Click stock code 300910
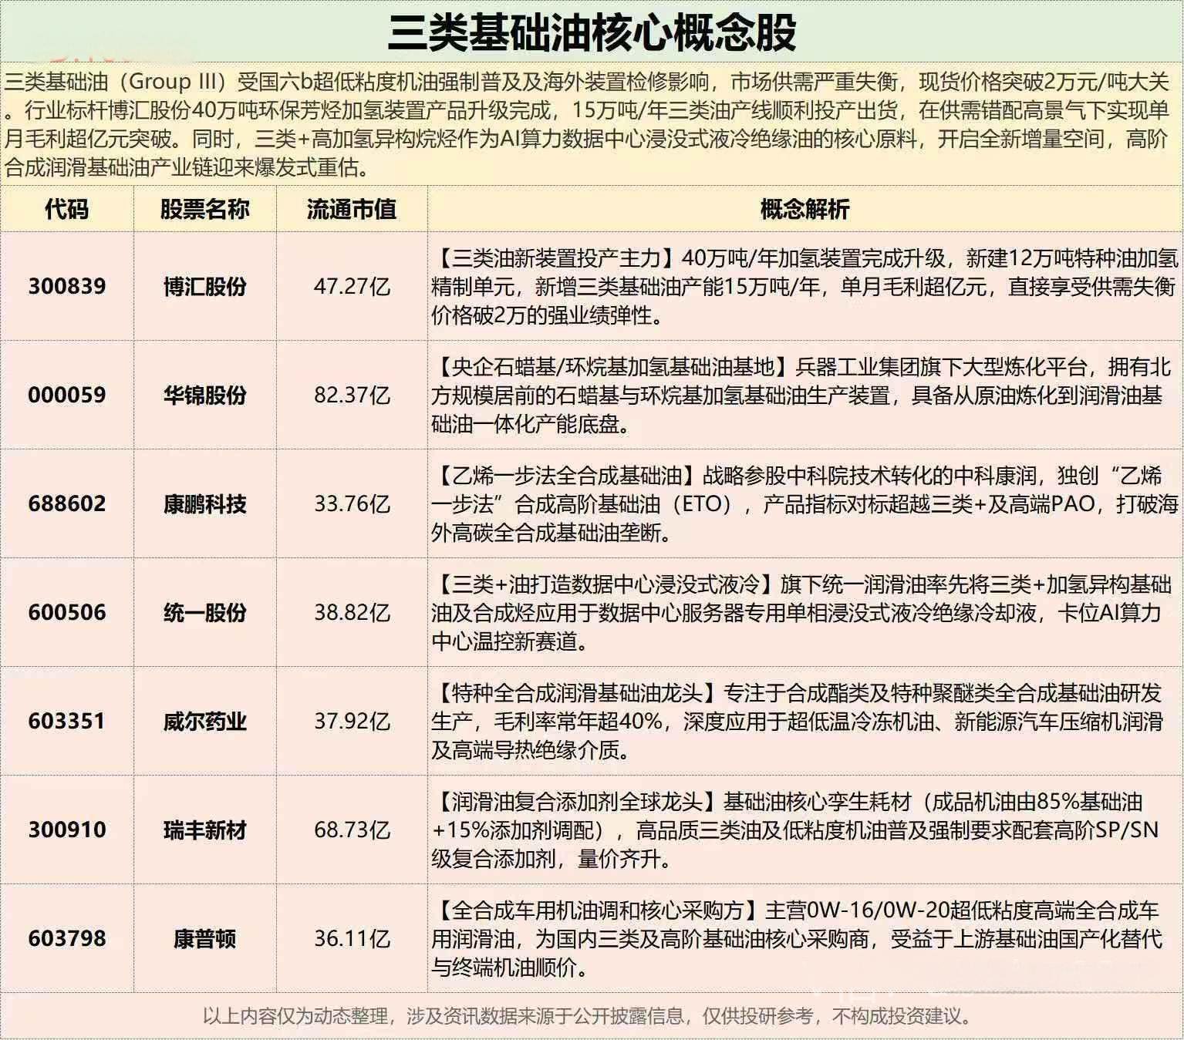This screenshot has width=1184, height=1040. (x=66, y=830)
